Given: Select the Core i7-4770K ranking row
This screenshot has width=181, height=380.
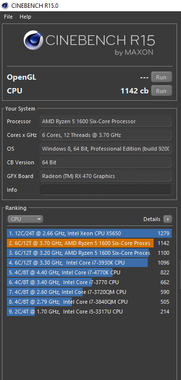Looking at the screenshot, I should (x=89, y=272).
